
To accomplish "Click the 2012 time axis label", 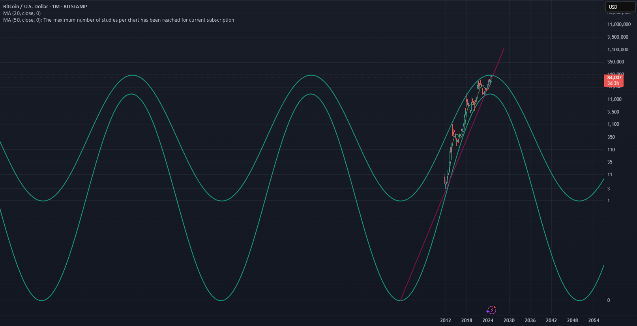I will [446, 320].
